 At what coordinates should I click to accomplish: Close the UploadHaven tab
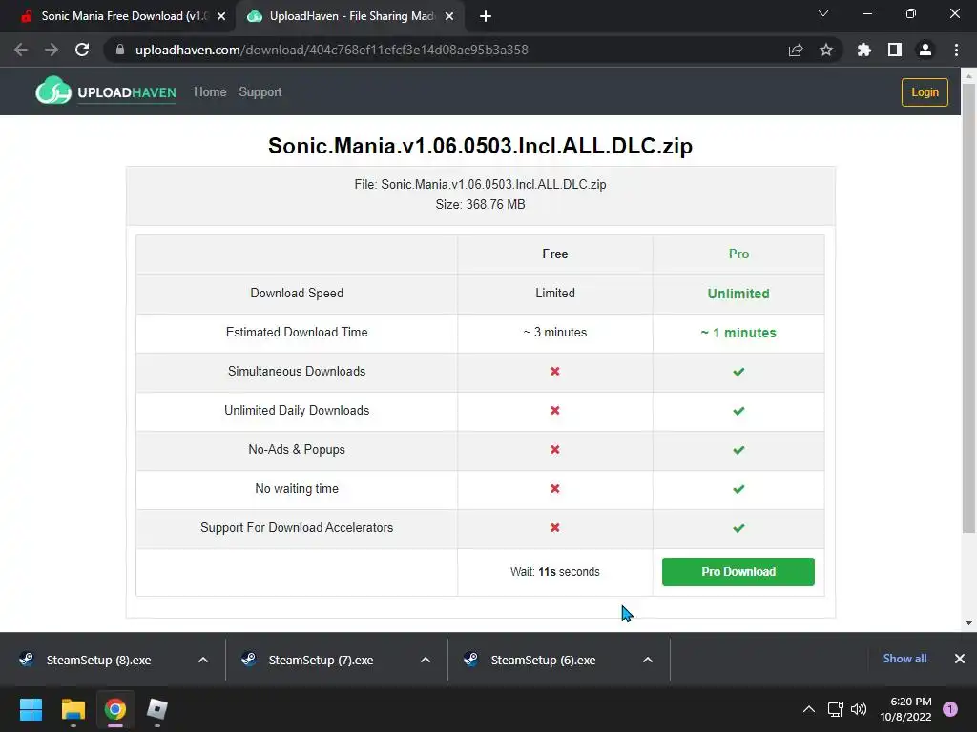(449, 16)
